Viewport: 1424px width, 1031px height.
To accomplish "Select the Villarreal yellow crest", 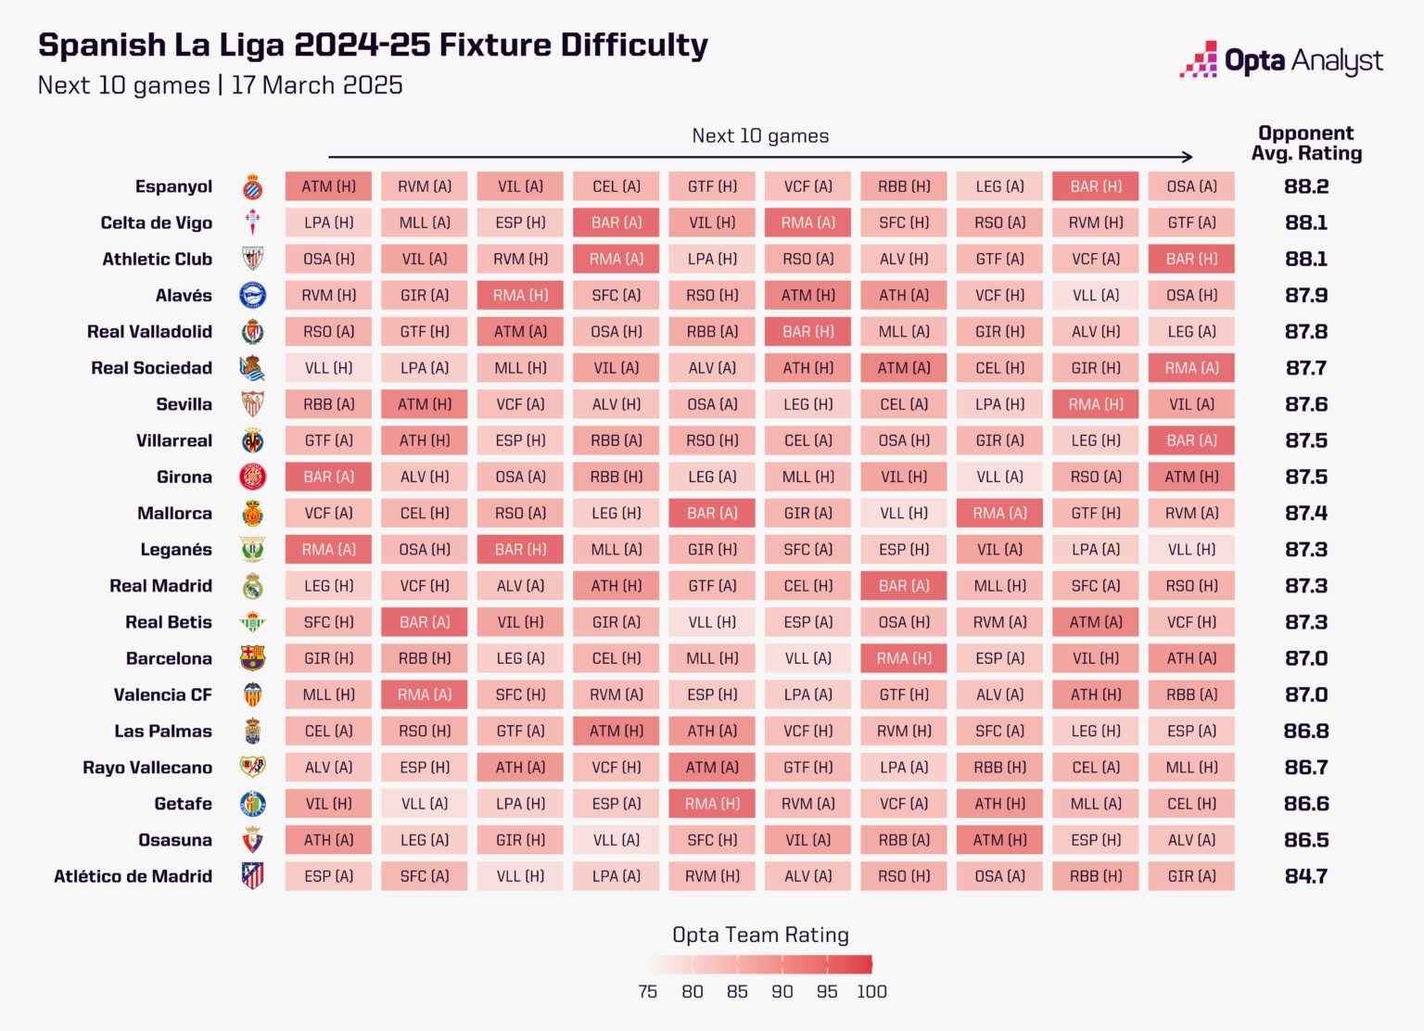I will (252, 441).
